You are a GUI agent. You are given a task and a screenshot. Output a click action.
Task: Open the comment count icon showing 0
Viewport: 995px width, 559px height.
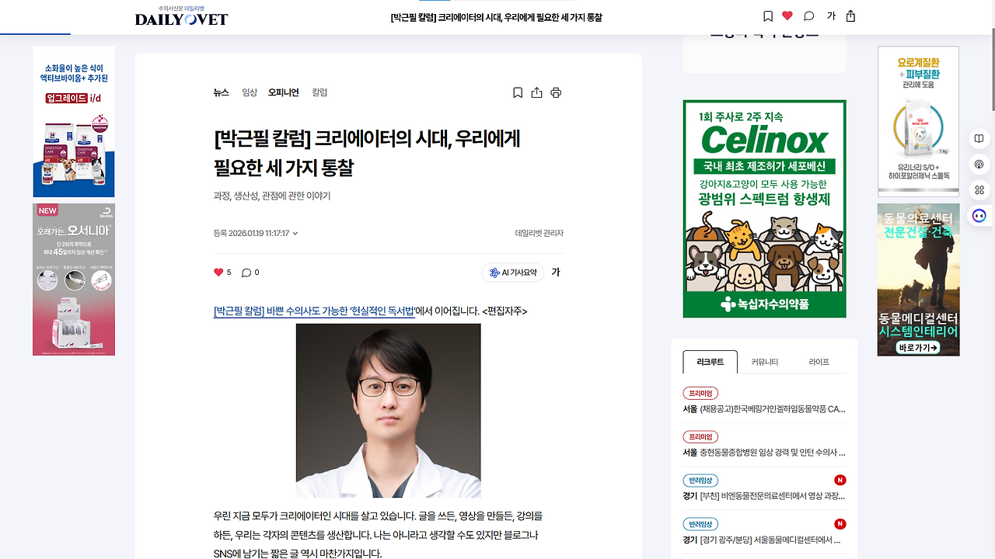pos(250,273)
